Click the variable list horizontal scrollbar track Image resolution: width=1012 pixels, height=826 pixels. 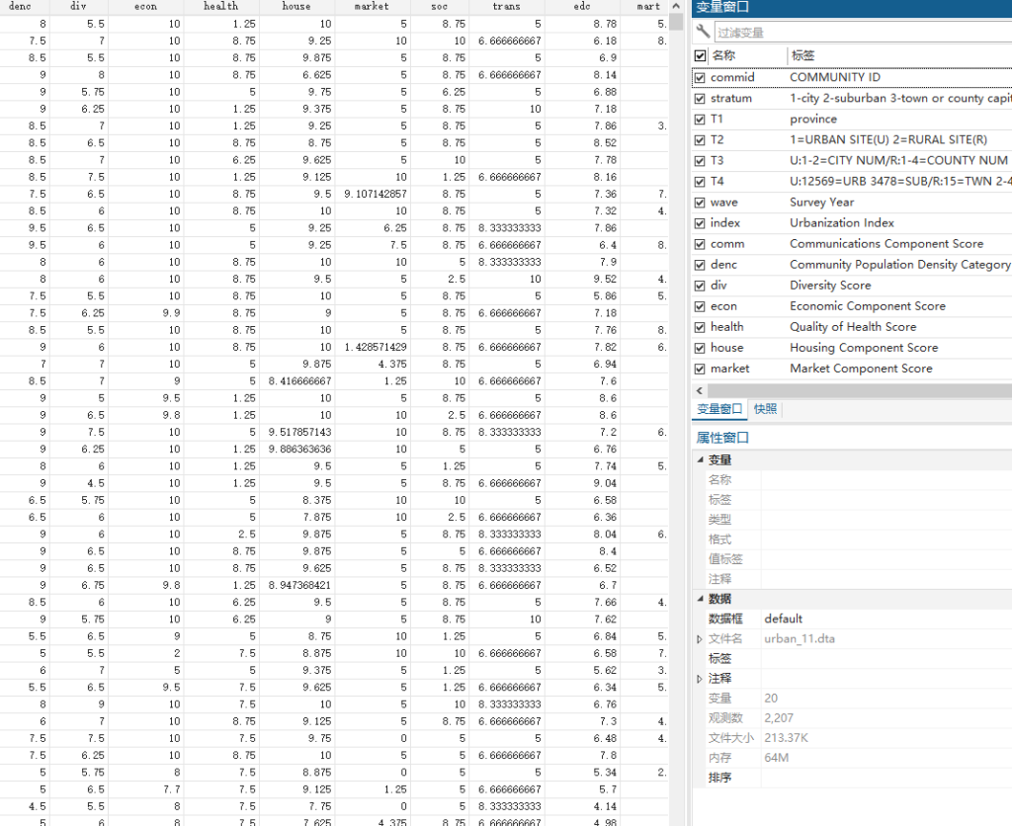click(859, 390)
